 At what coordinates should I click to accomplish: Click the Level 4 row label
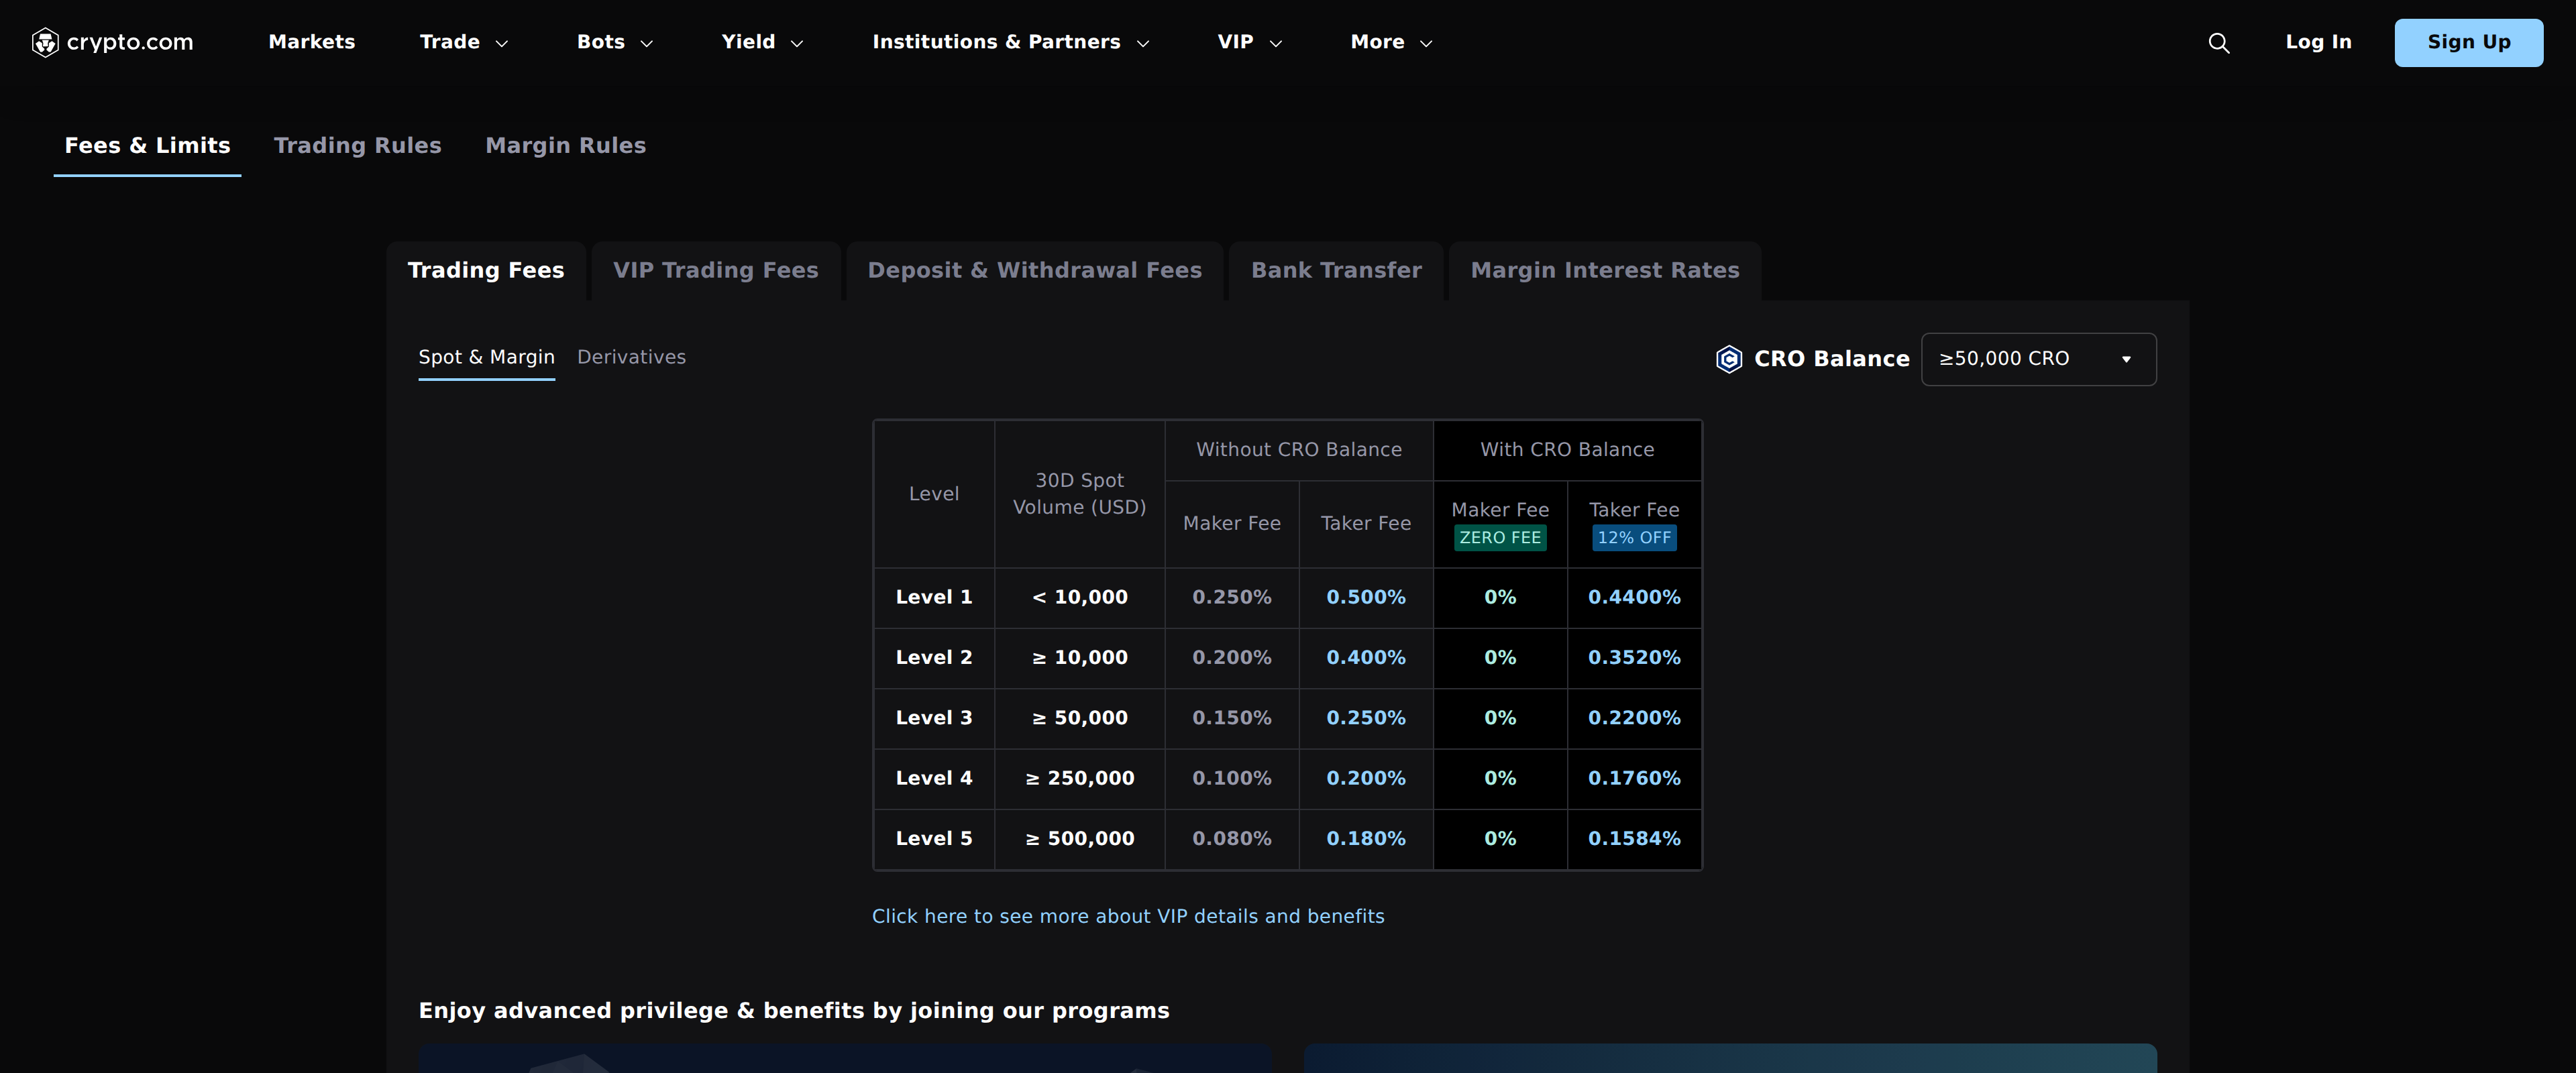(934, 779)
